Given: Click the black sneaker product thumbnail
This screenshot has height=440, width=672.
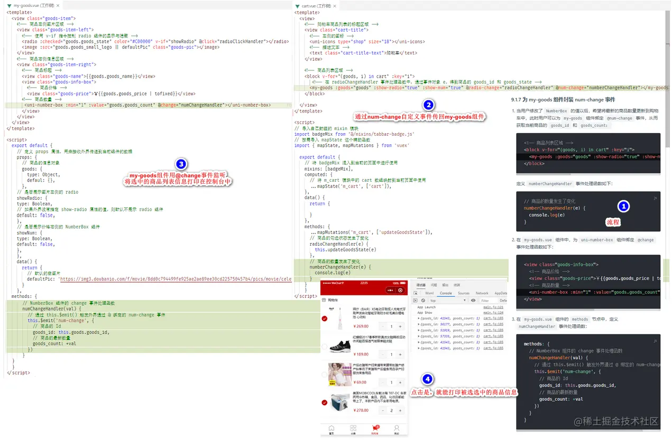Looking at the screenshot, I should tap(340, 347).
